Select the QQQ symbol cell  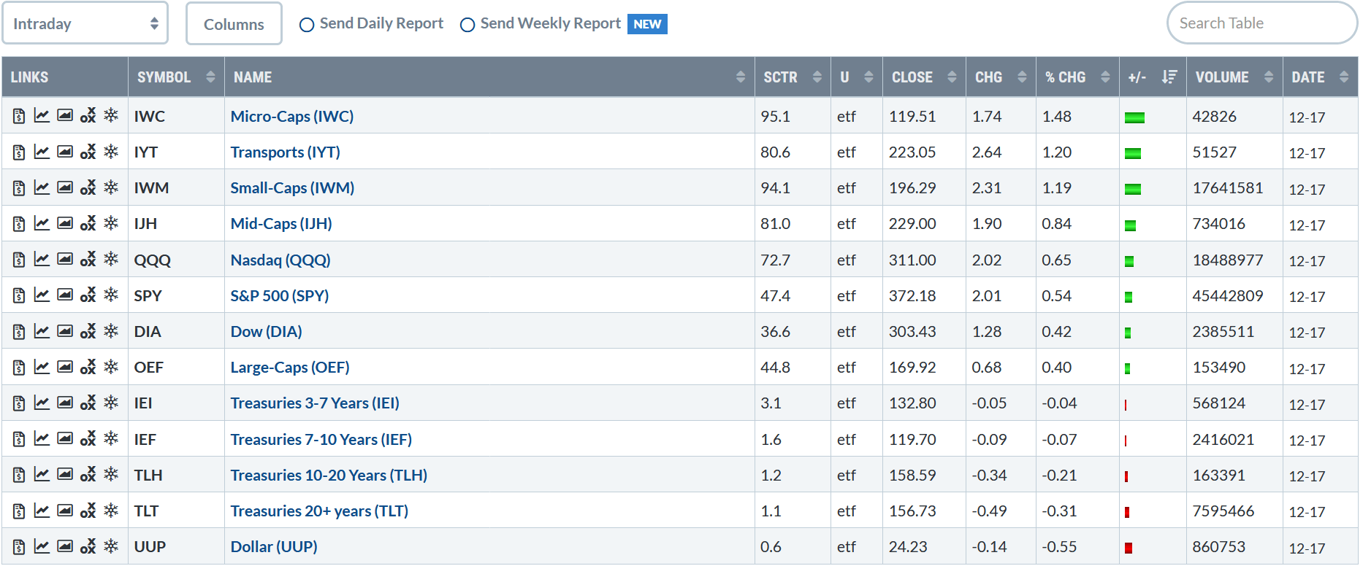[x=176, y=260]
